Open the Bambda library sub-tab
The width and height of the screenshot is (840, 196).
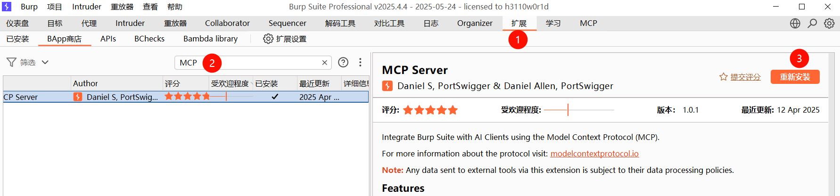(211, 39)
